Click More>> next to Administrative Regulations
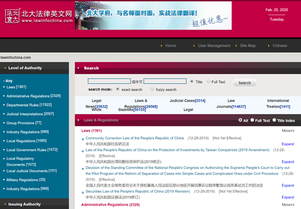This screenshot has width=301, height=209. 288,205
